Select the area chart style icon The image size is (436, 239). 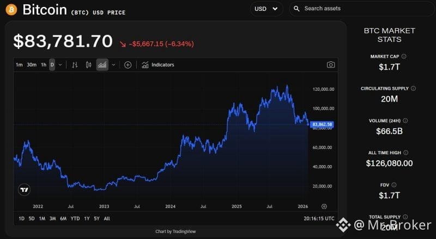point(102,65)
